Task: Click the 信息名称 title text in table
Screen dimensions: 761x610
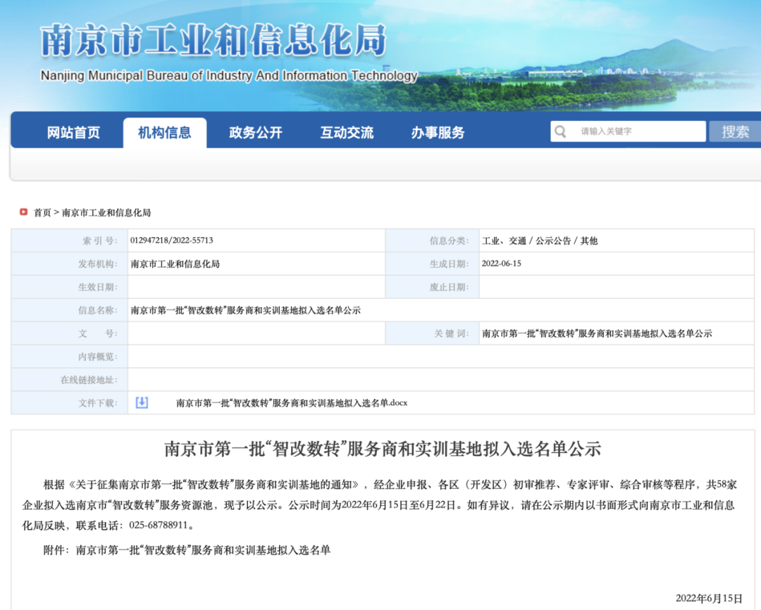Action: (245, 310)
